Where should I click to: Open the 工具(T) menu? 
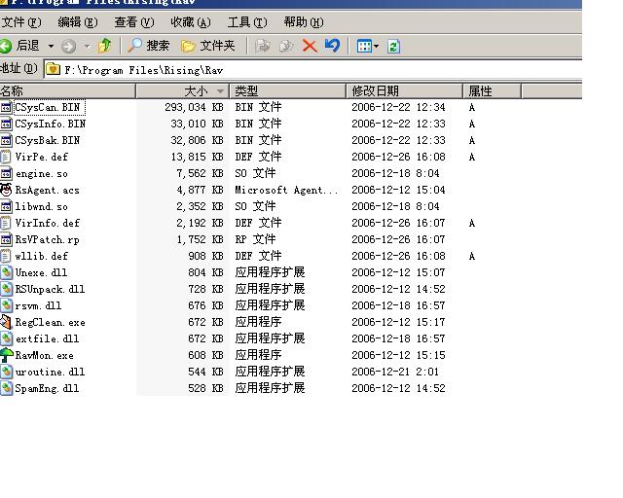pos(247,22)
